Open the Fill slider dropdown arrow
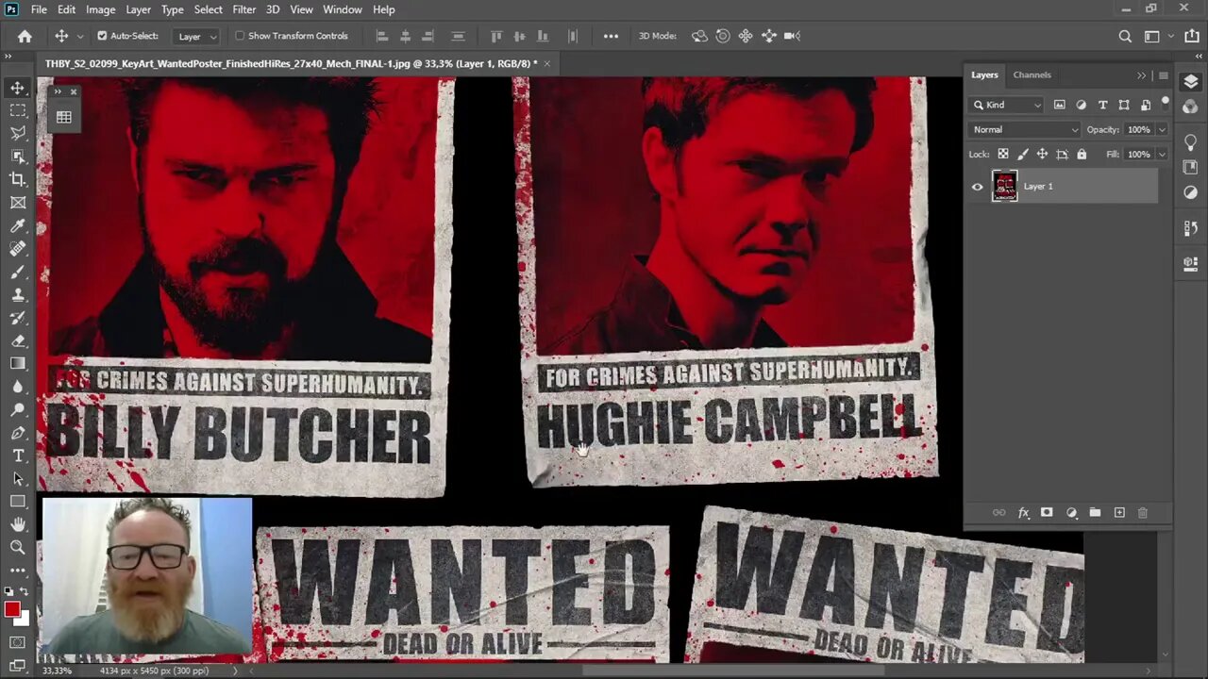This screenshot has height=679, width=1208. tap(1162, 154)
